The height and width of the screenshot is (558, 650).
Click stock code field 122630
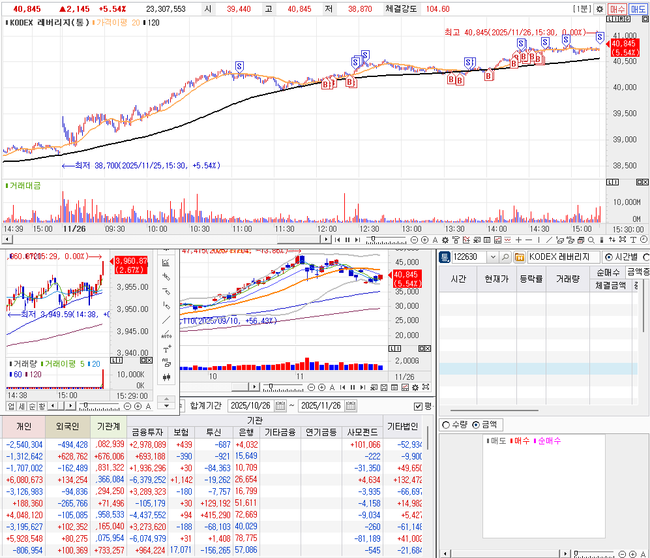(469, 256)
